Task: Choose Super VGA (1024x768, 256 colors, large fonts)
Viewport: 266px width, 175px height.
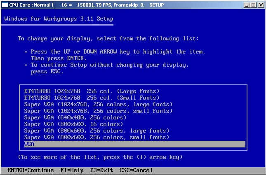Action: coord(98,104)
